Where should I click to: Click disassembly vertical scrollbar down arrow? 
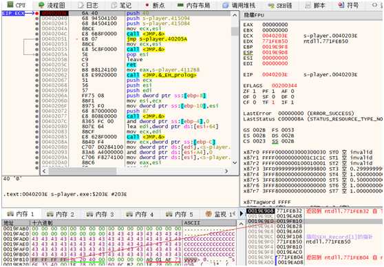[x=235, y=162]
